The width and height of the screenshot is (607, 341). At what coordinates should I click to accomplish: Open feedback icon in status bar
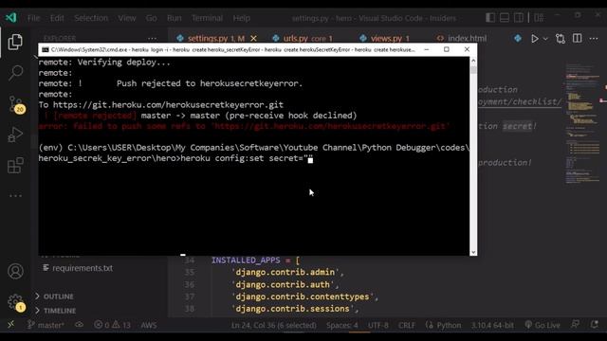576,325
